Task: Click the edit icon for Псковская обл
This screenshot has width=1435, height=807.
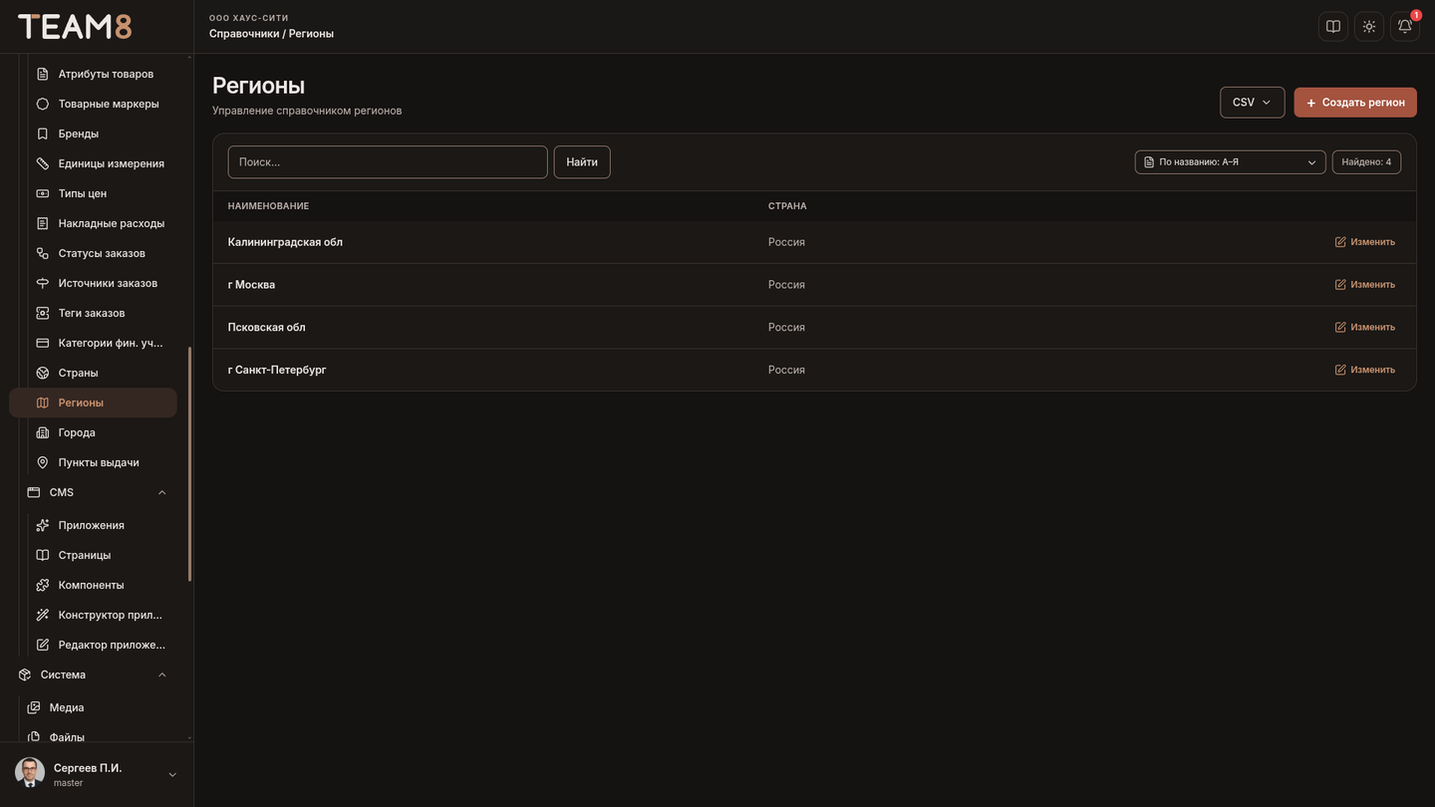Action: point(1340,328)
